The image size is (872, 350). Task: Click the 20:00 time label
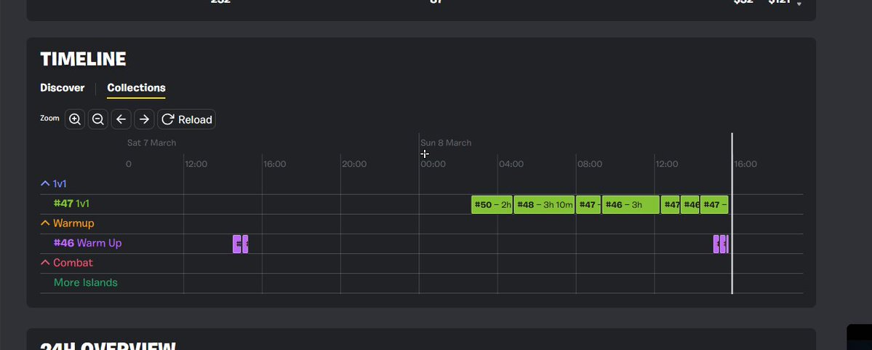coord(354,164)
